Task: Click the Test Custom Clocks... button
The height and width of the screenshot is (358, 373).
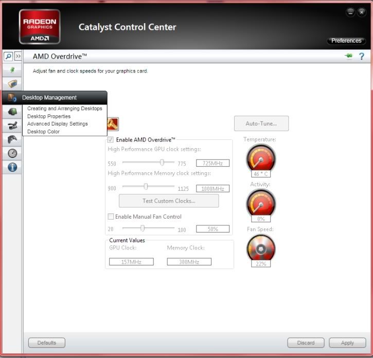Action: [x=169, y=201]
